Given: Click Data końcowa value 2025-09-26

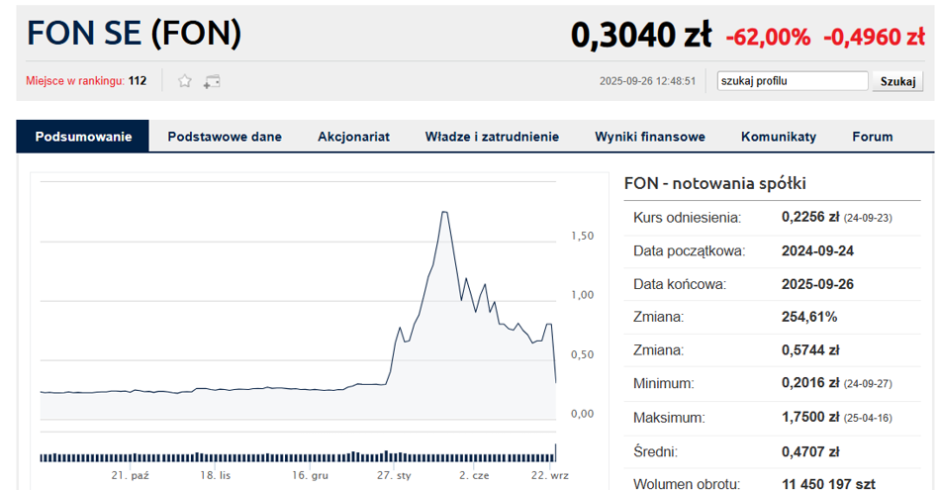Looking at the screenshot, I should (x=817, y=284).
